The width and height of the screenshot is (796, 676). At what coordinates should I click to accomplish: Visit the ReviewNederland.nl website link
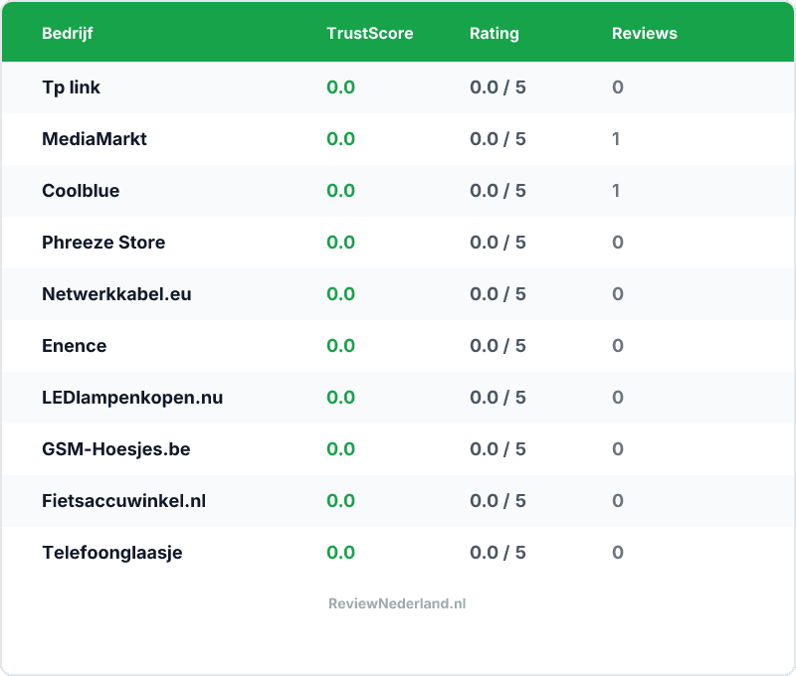tap(396, 603)
